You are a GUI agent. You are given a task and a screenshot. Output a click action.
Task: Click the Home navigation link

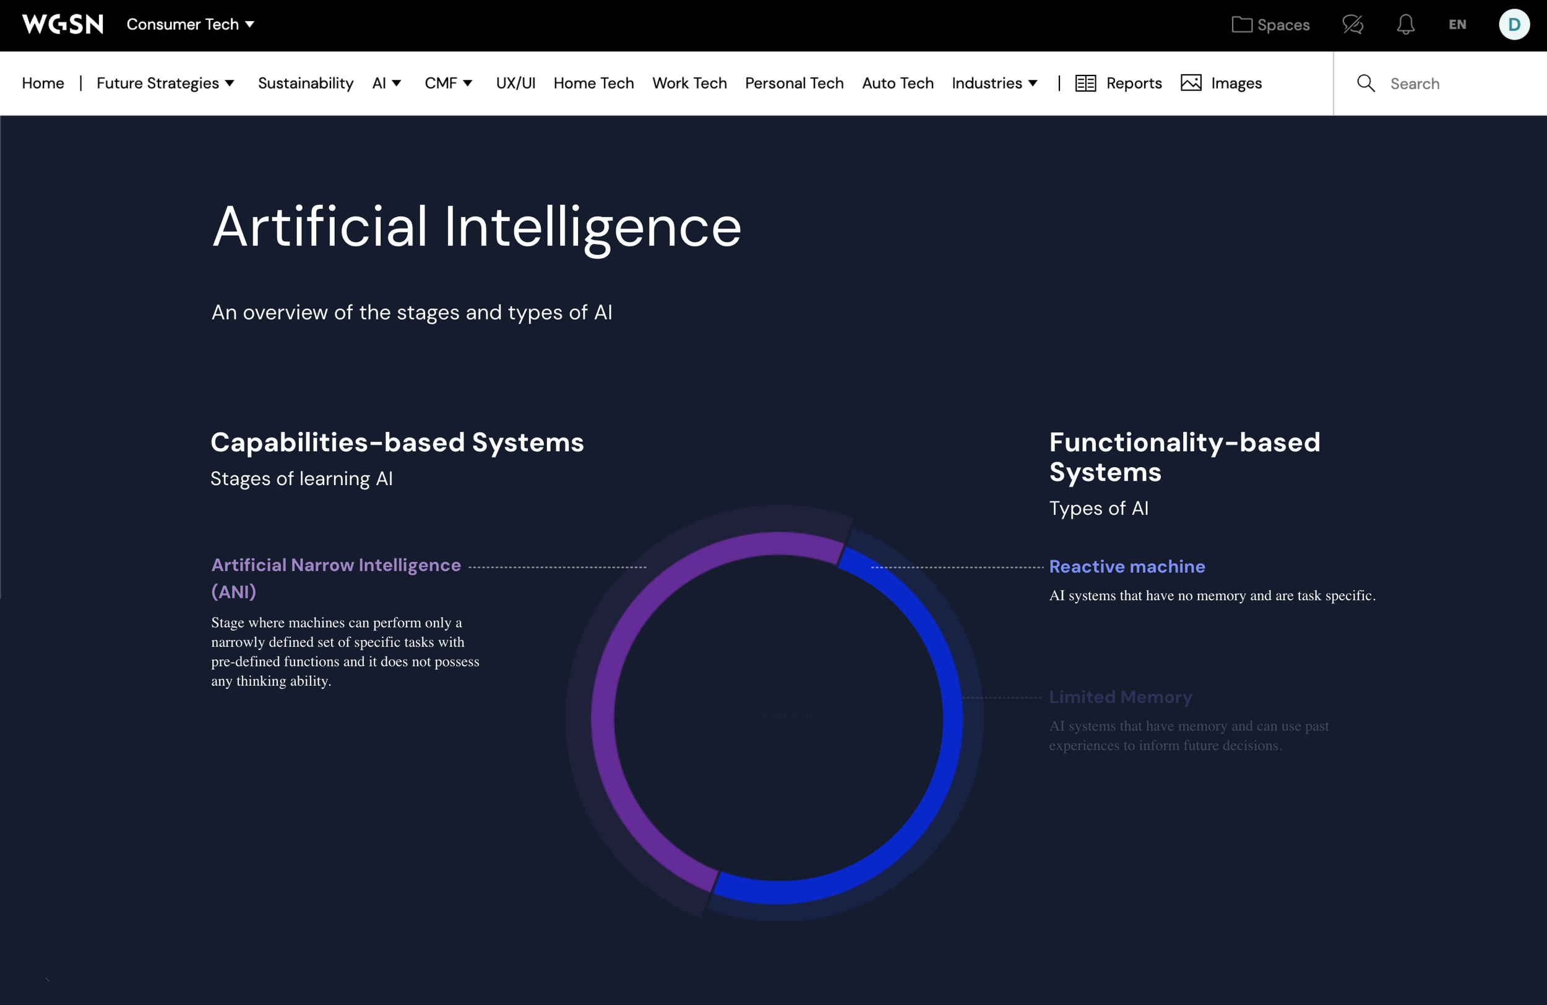(x=43, y=83)
